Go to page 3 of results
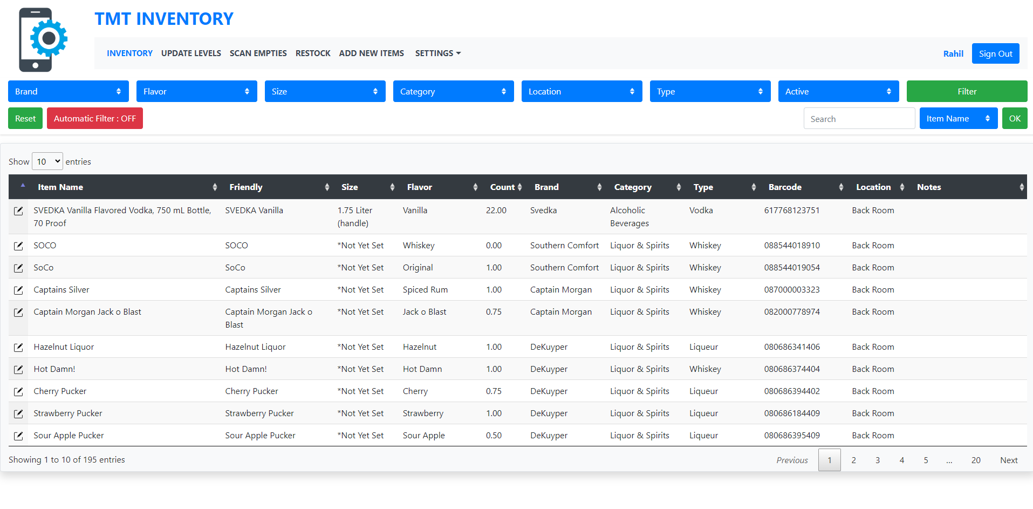Image resolution: width=1033 pixels, height=509 pixels. coord(878,460)
